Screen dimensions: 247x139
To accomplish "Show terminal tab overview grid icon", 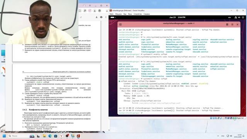I will tap(227, 25).
